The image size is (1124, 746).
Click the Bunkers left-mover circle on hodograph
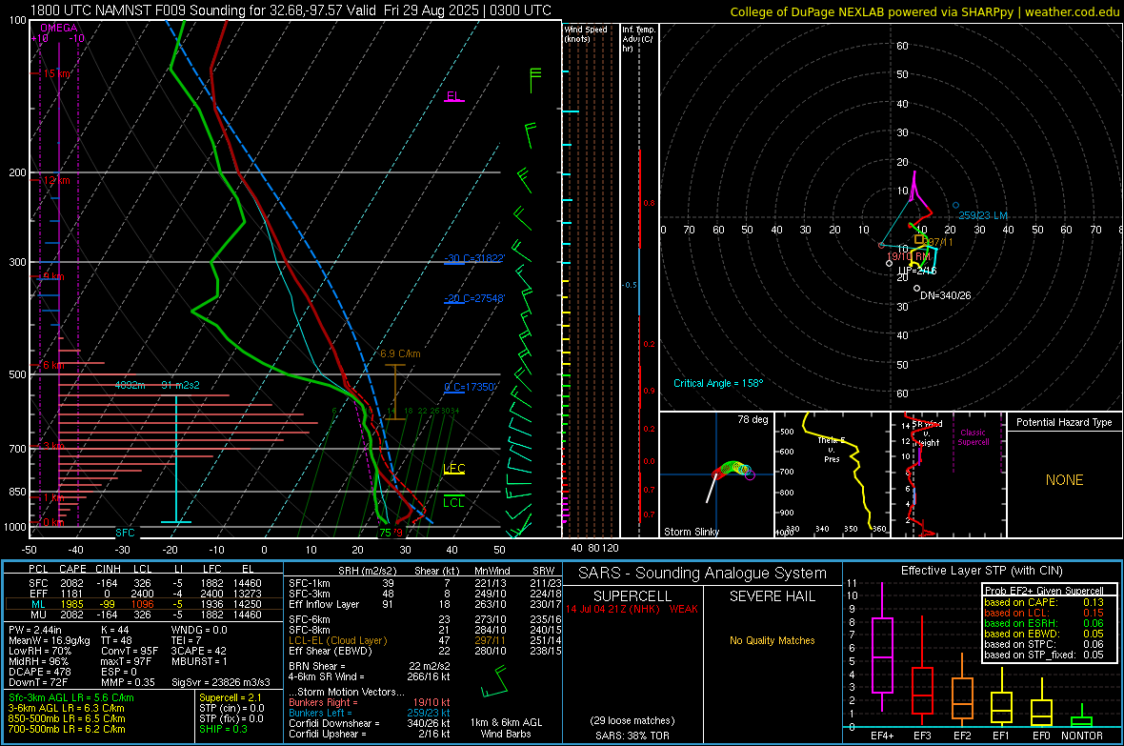point(955,205)
